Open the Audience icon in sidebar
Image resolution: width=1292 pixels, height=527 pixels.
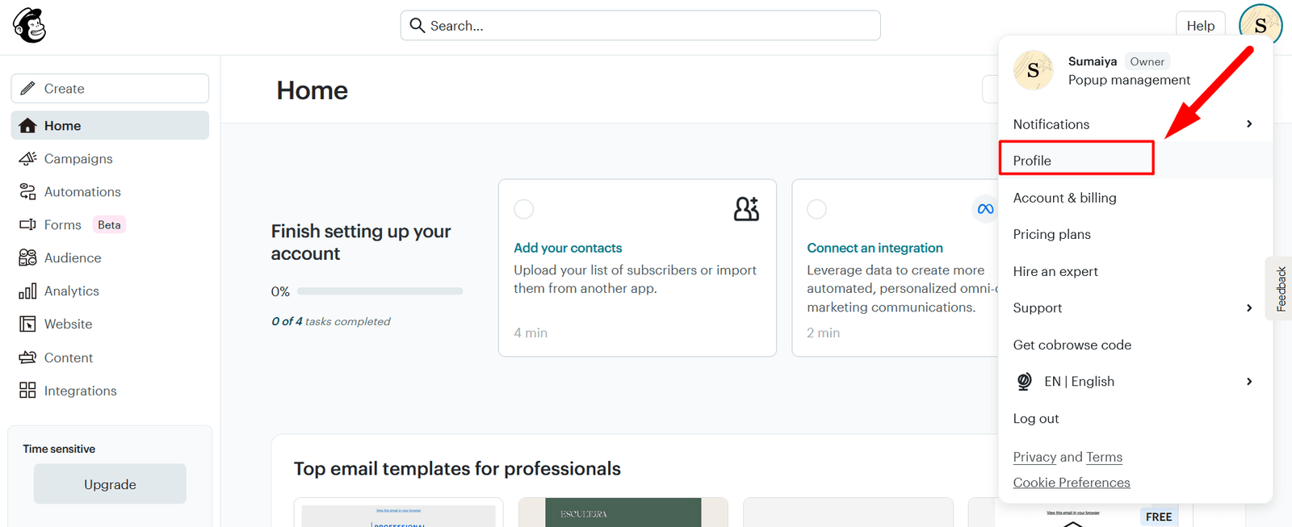[x=27, y=258]
